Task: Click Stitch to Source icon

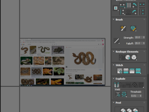Action: (132, 71)
